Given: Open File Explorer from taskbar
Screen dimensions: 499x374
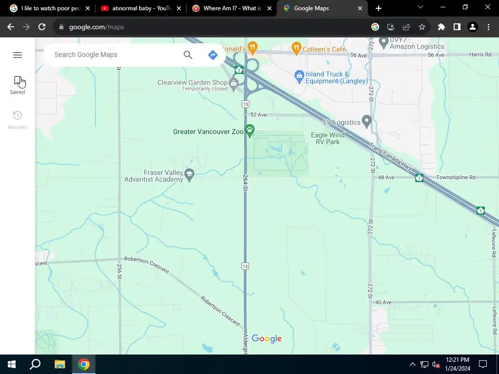Looking at the screenshot, I should 59,364.
